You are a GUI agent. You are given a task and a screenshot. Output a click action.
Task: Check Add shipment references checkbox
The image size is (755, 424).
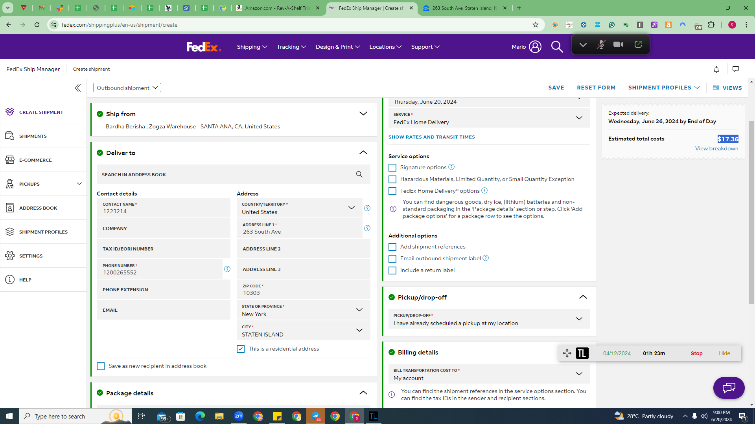click(392, 247)
